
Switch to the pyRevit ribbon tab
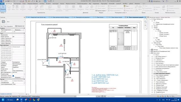coord(131,4)
